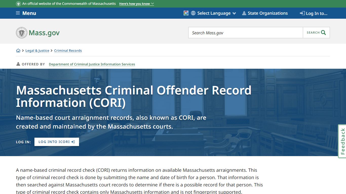The width and height of the screenshot is (346, 194).
Task: Click the Log Into iCORI button
Action: 56,142
